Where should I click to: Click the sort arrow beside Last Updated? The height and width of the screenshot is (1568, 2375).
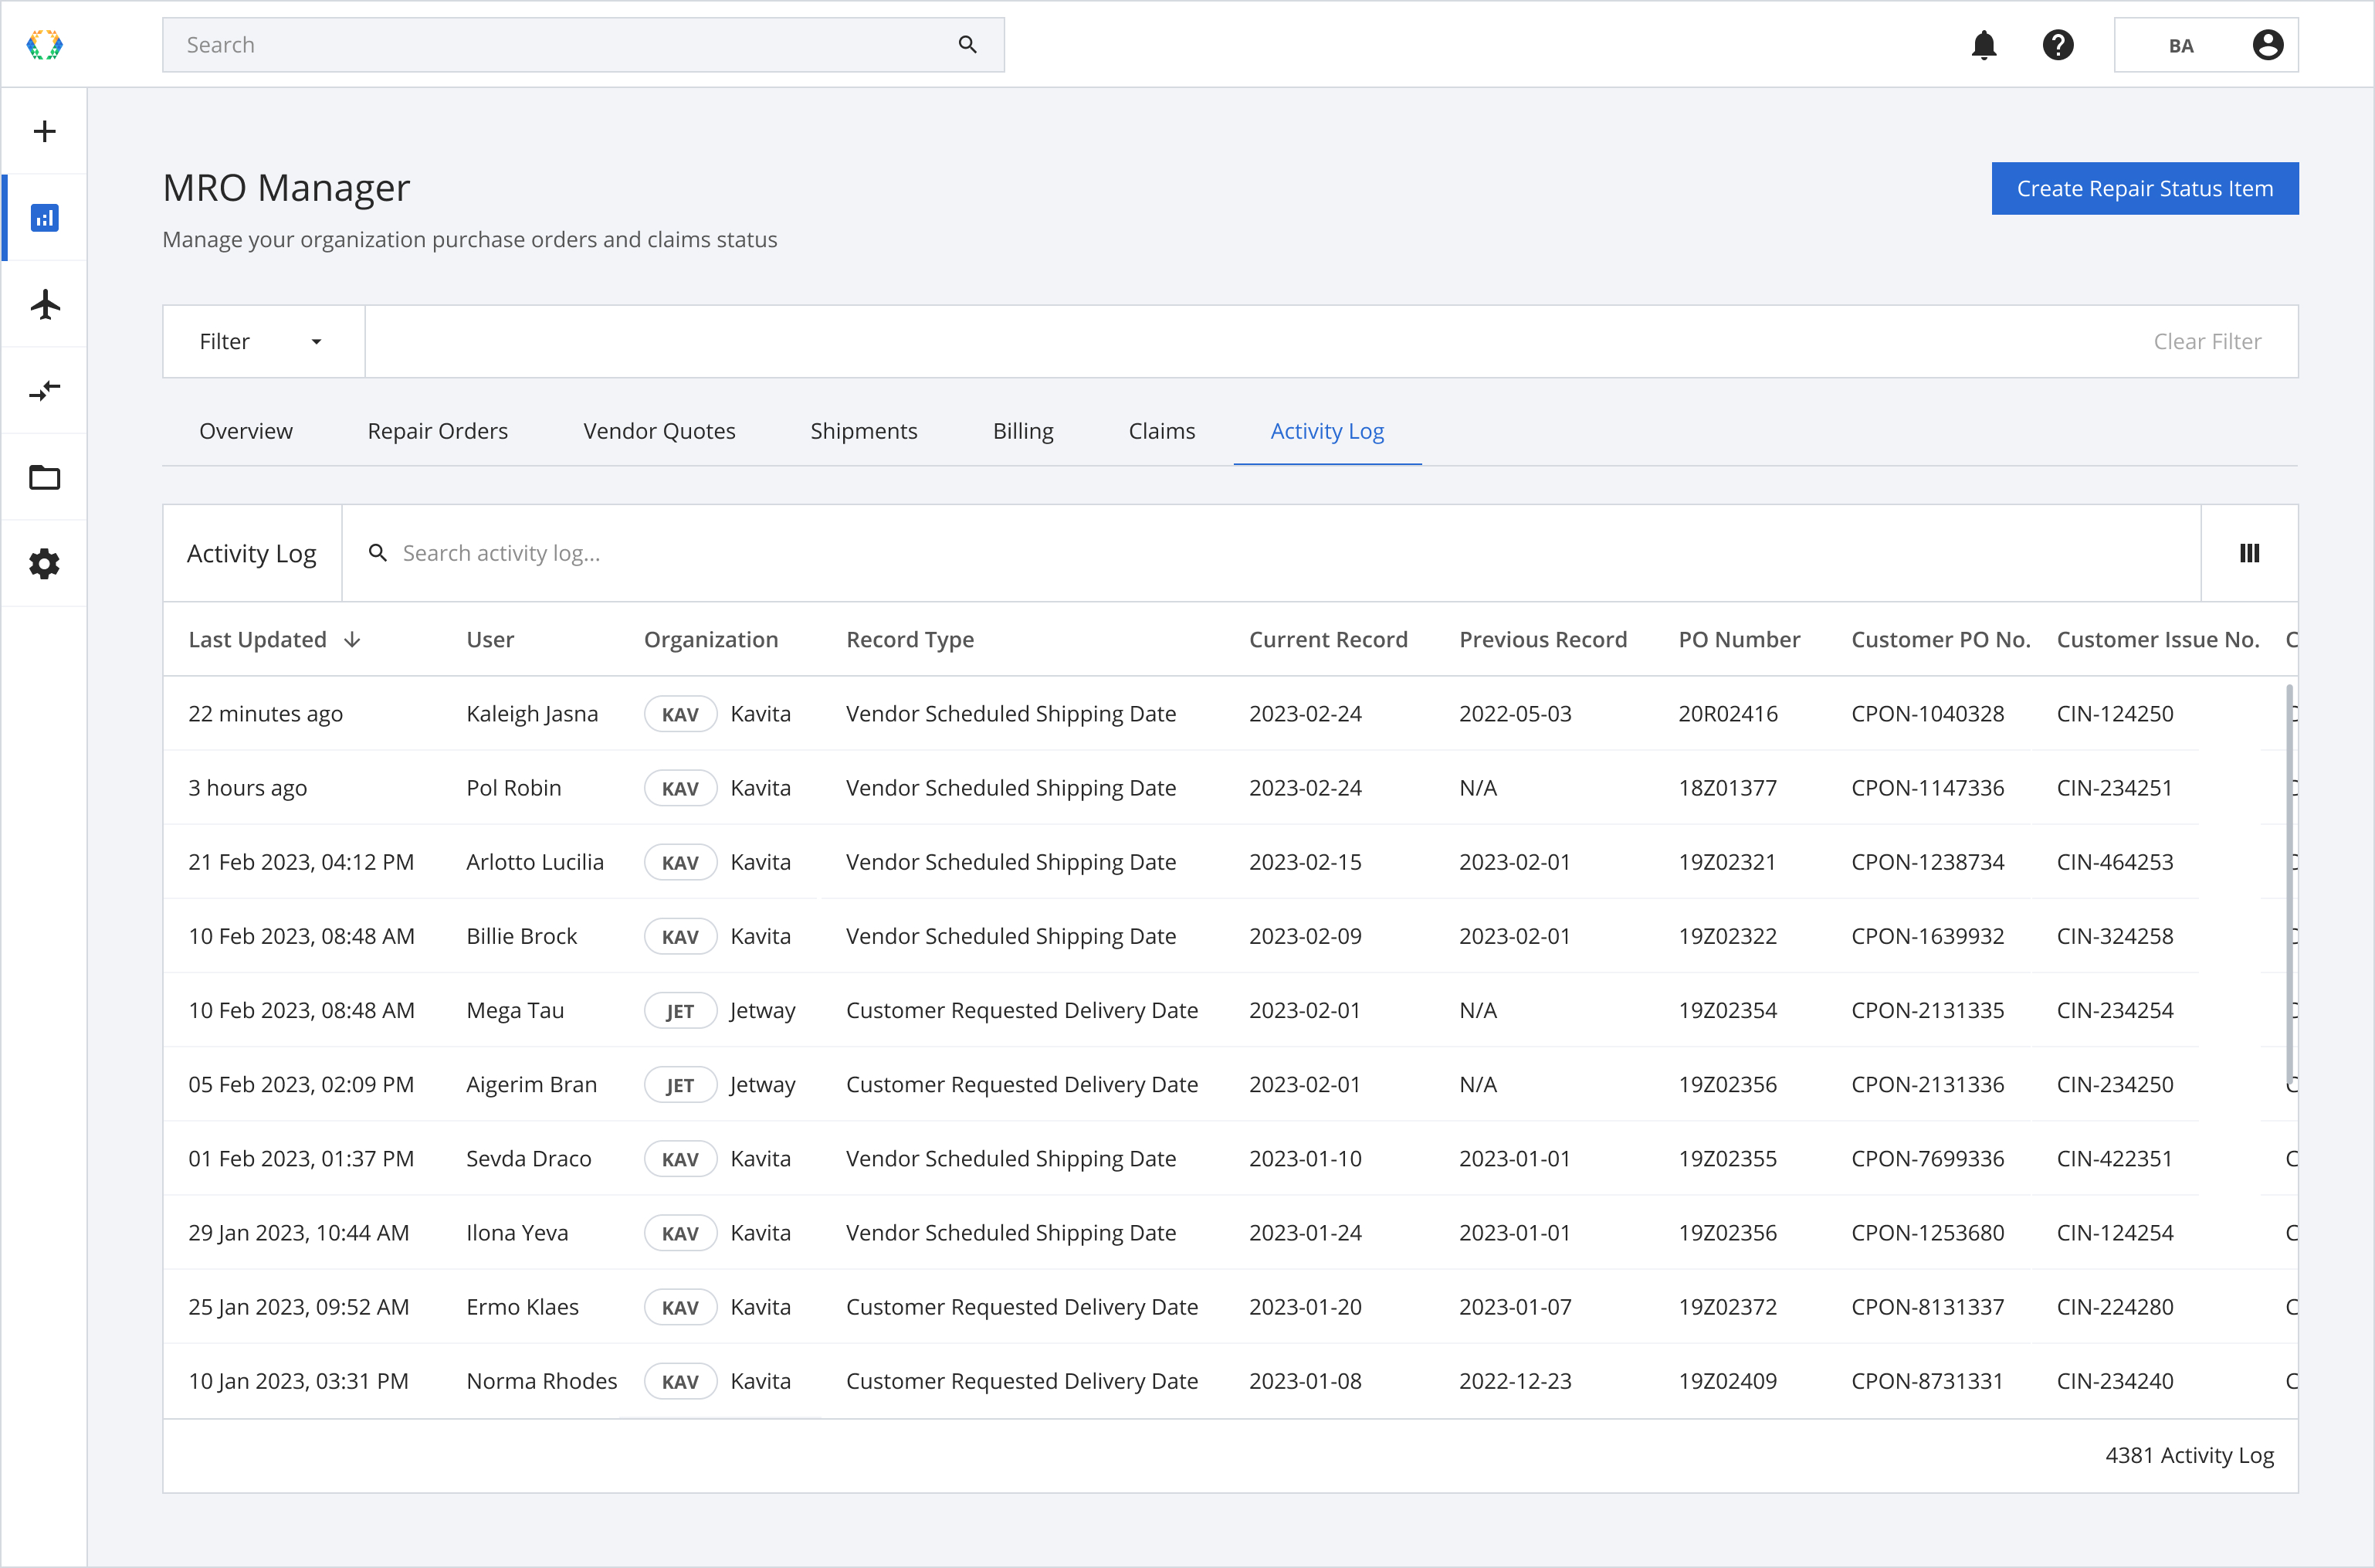tap(352, 640)
